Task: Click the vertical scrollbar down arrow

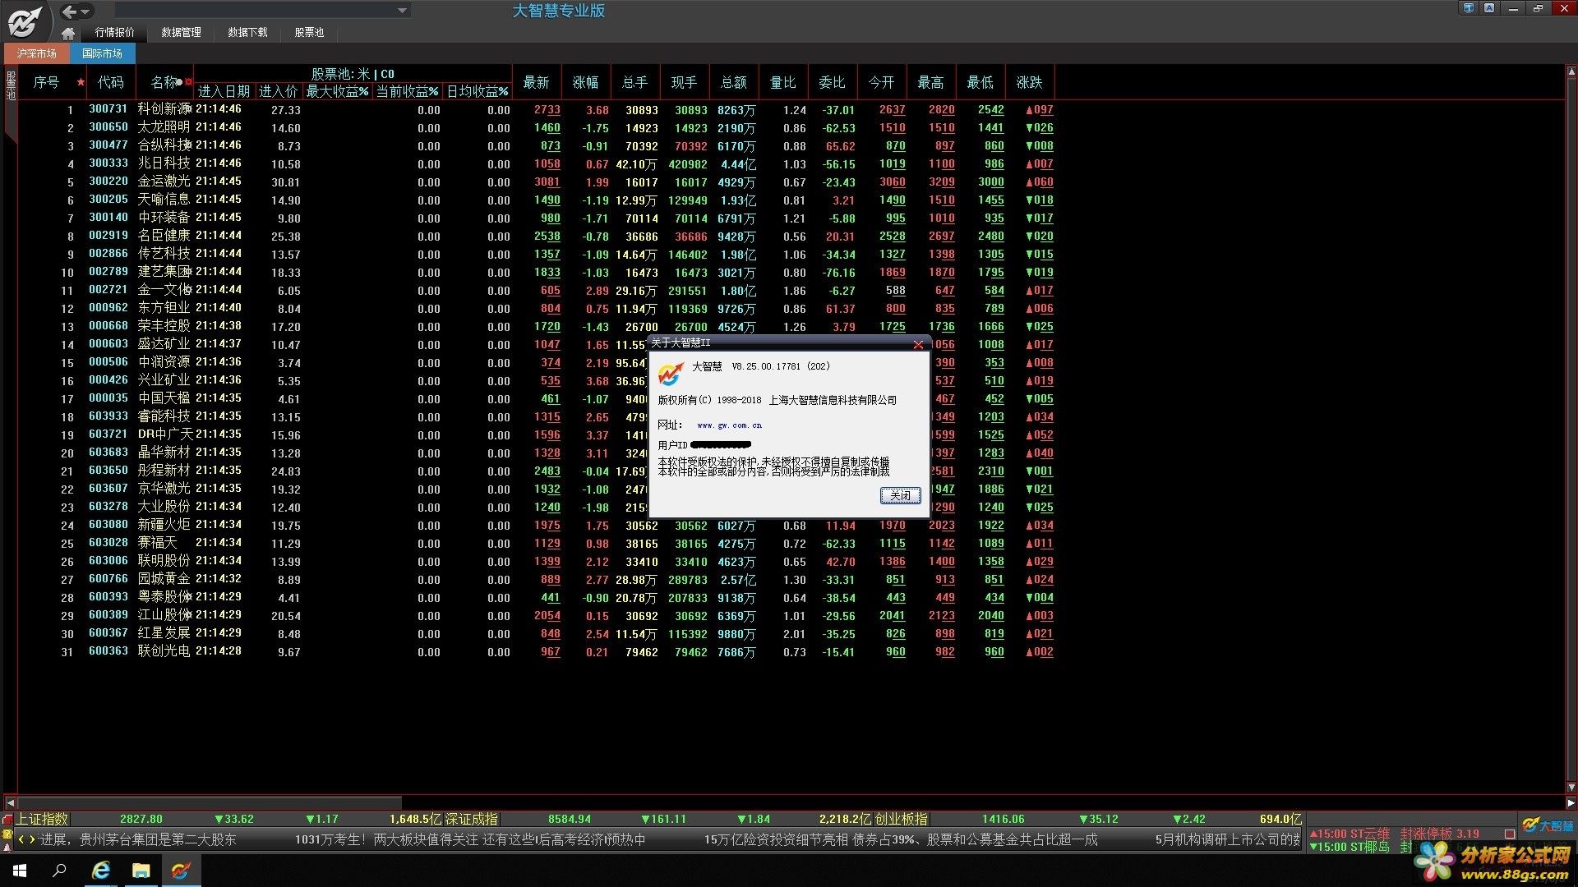Action: [1571, 787]
